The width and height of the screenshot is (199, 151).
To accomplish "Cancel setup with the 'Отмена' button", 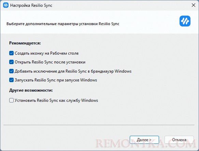I will click(179, 140).
